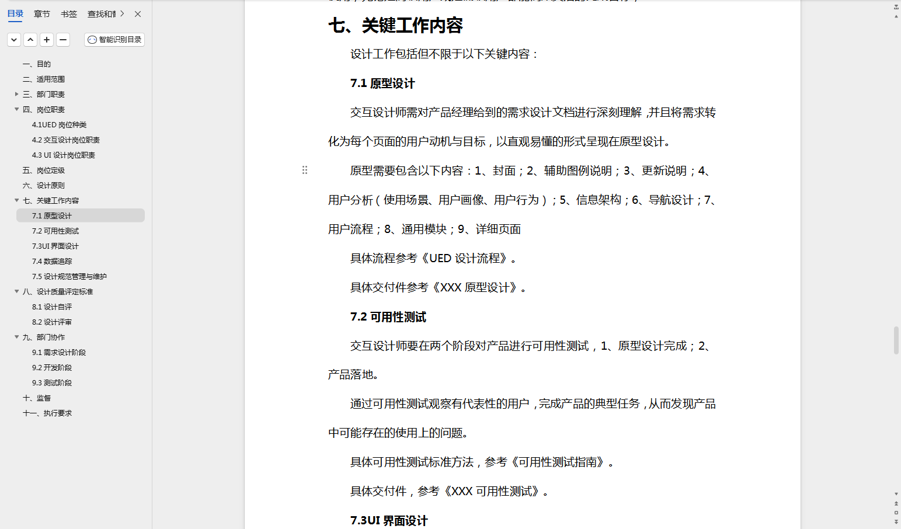901x529 pixels.
Task: Select outline entry 四、岗位职责
Action: [44, 110]
